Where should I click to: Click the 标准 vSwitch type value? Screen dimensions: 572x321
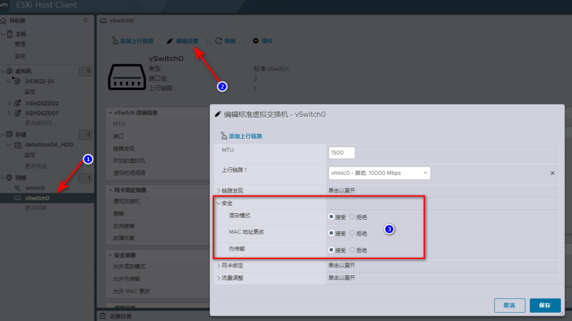coord(271,69)
